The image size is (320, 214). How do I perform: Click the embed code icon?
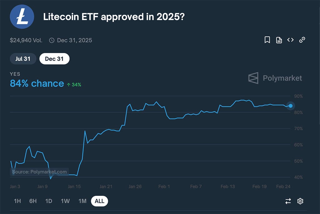point(290,40)
